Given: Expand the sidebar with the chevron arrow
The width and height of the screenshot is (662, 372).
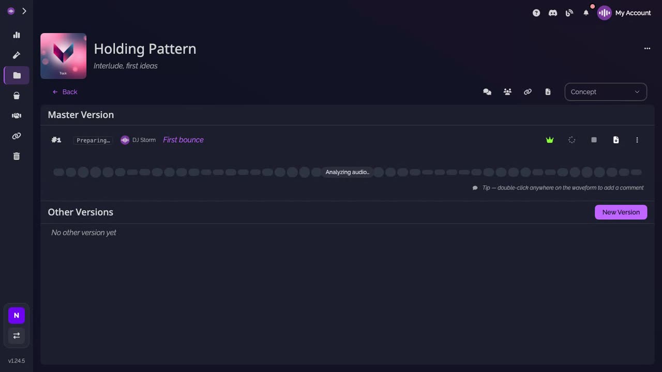Looking at the screenshot, I should [24, 11].
